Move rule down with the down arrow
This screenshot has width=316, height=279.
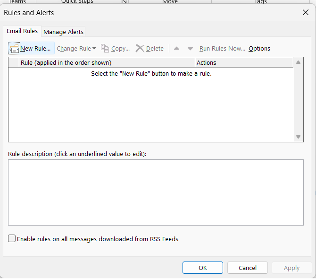tap(190, 49)
